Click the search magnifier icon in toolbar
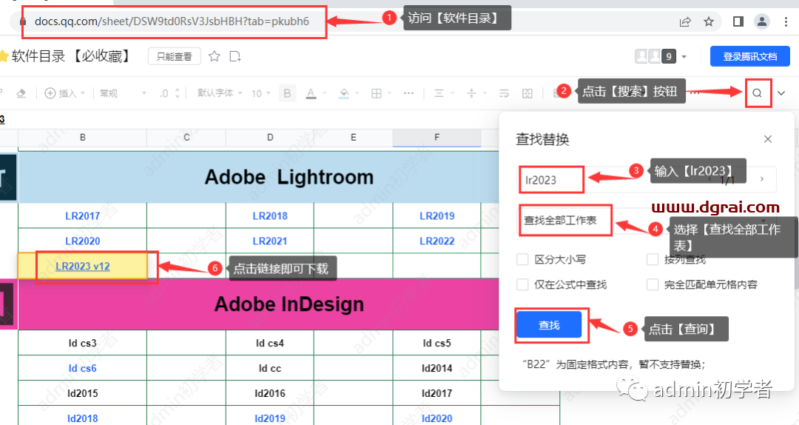 (757, 93)
